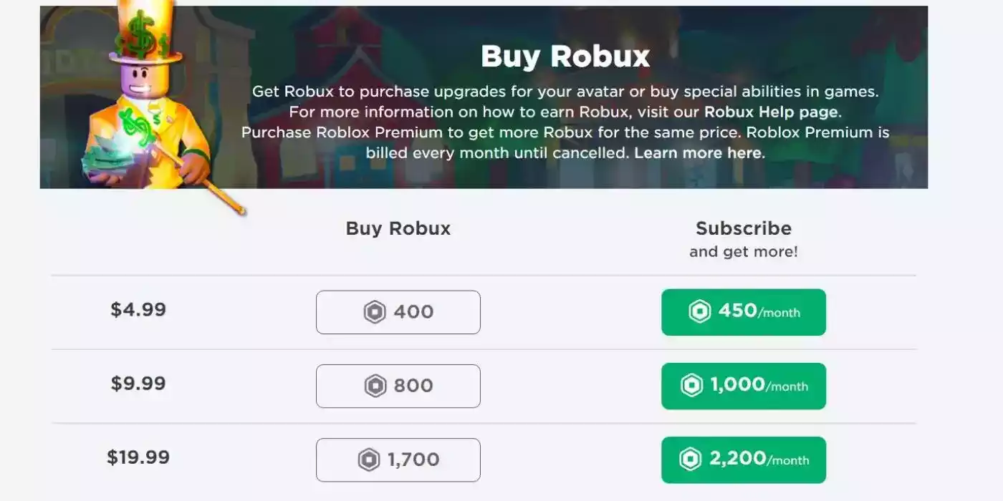The height and width of the screenshot is (501, 1003).
Task: Select the Buy Robux column header
Action: click(398, 228)
